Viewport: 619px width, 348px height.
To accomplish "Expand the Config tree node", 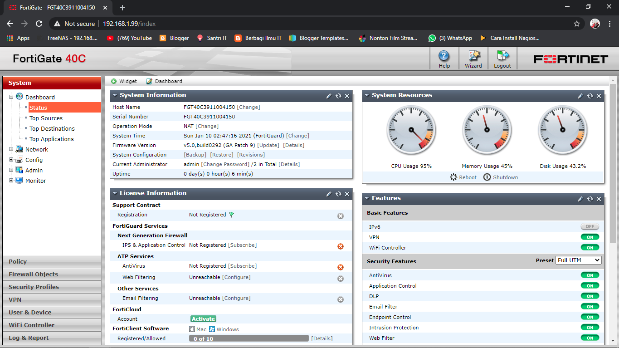I will 11,160.
